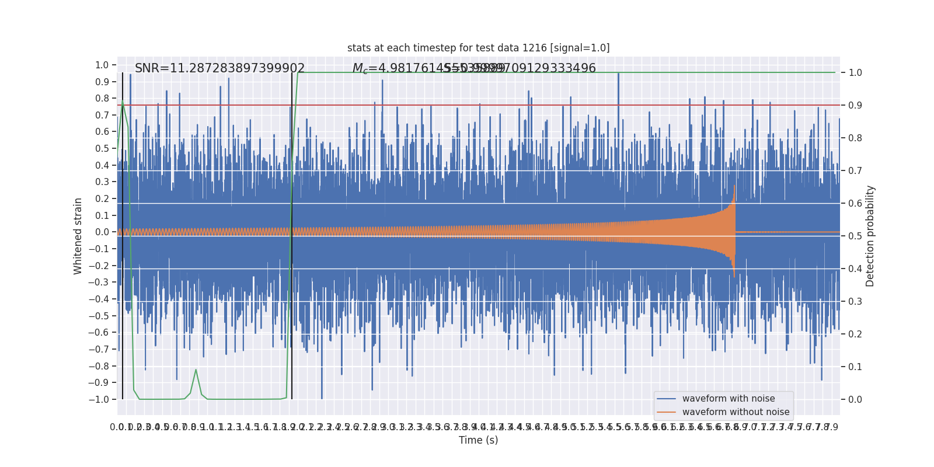The height and width of the screenshot is (467, 934).
Task: Click left axis tick label 1.0
Action: click(102, 65)
